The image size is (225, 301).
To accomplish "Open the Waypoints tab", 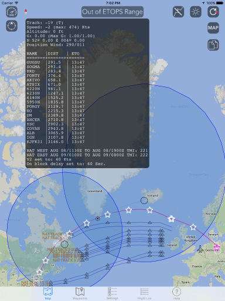I will (80, 293).
